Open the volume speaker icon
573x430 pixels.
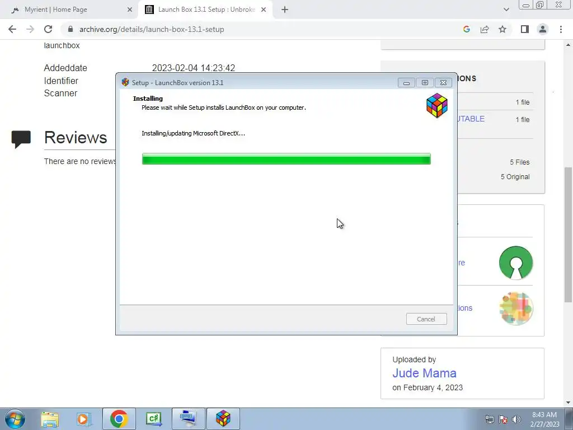point(516,419)
